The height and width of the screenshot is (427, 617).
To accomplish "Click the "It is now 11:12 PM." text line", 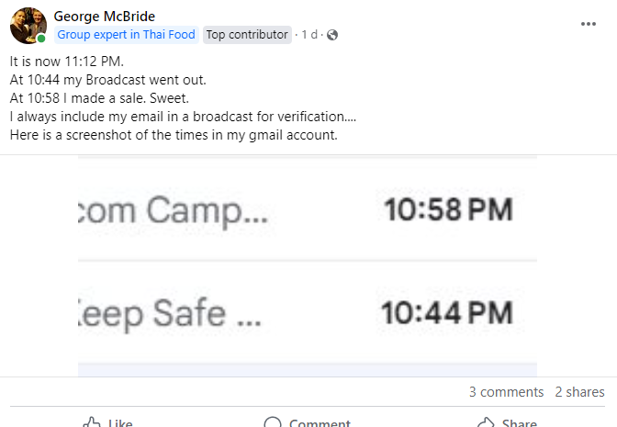I will (66, 61).
